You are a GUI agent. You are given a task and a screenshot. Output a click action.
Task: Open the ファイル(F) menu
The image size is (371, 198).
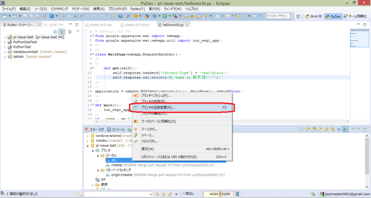(8, 9)
